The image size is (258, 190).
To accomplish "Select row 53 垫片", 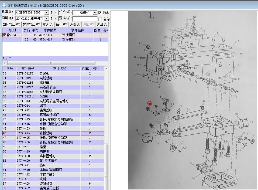I will (x=53, y=165).
